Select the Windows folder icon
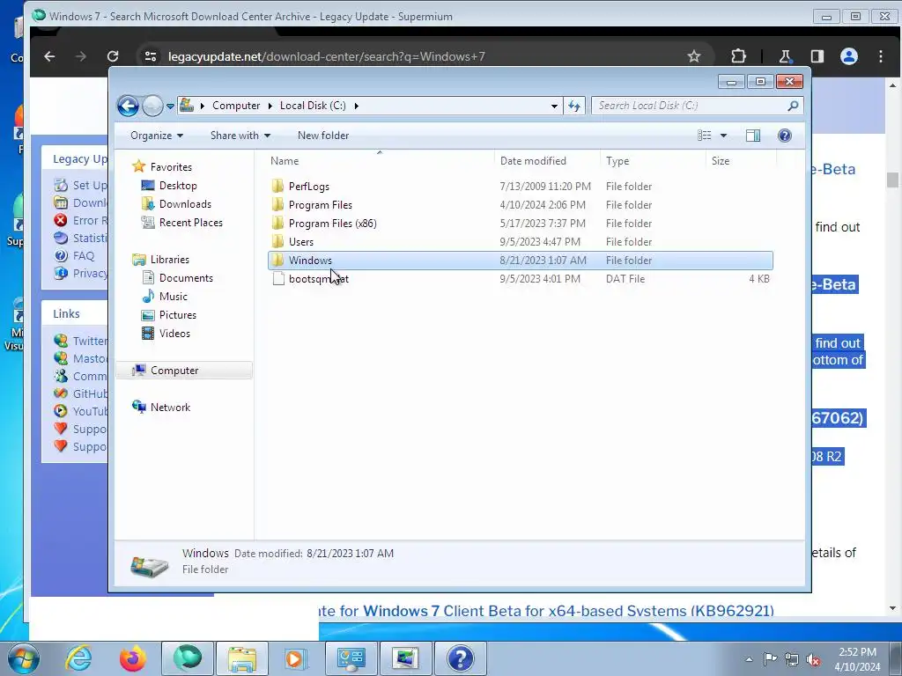Viewport: 902px width, 676px height. [277, 261]
